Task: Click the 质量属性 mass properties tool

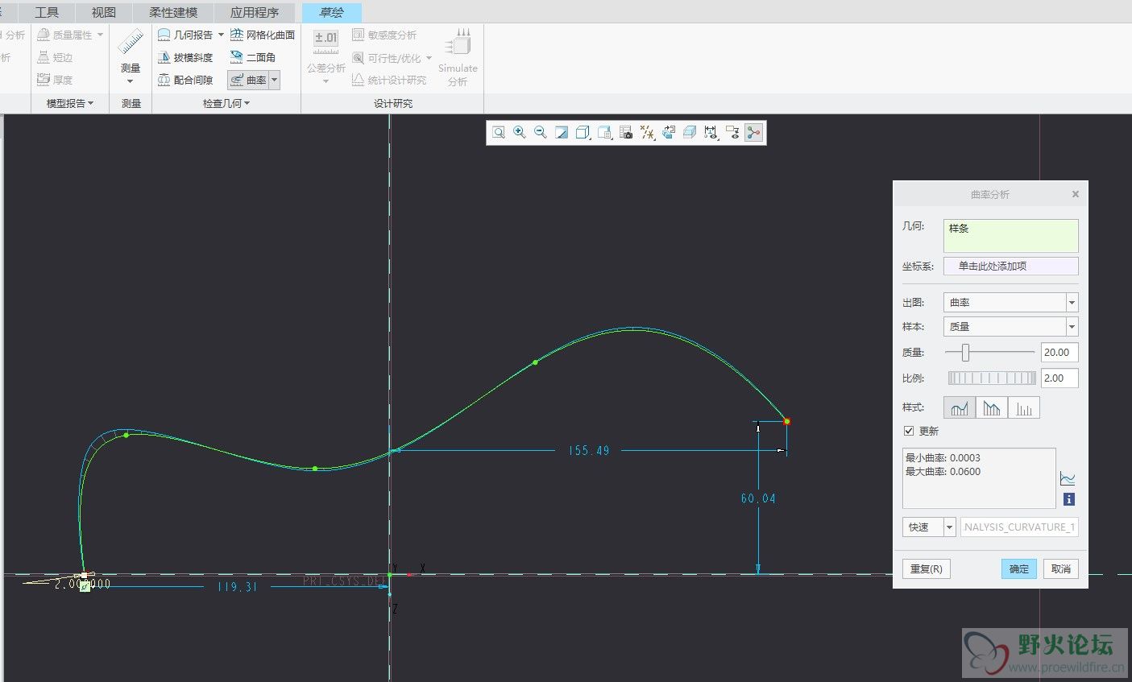Action: coord(64,35)
